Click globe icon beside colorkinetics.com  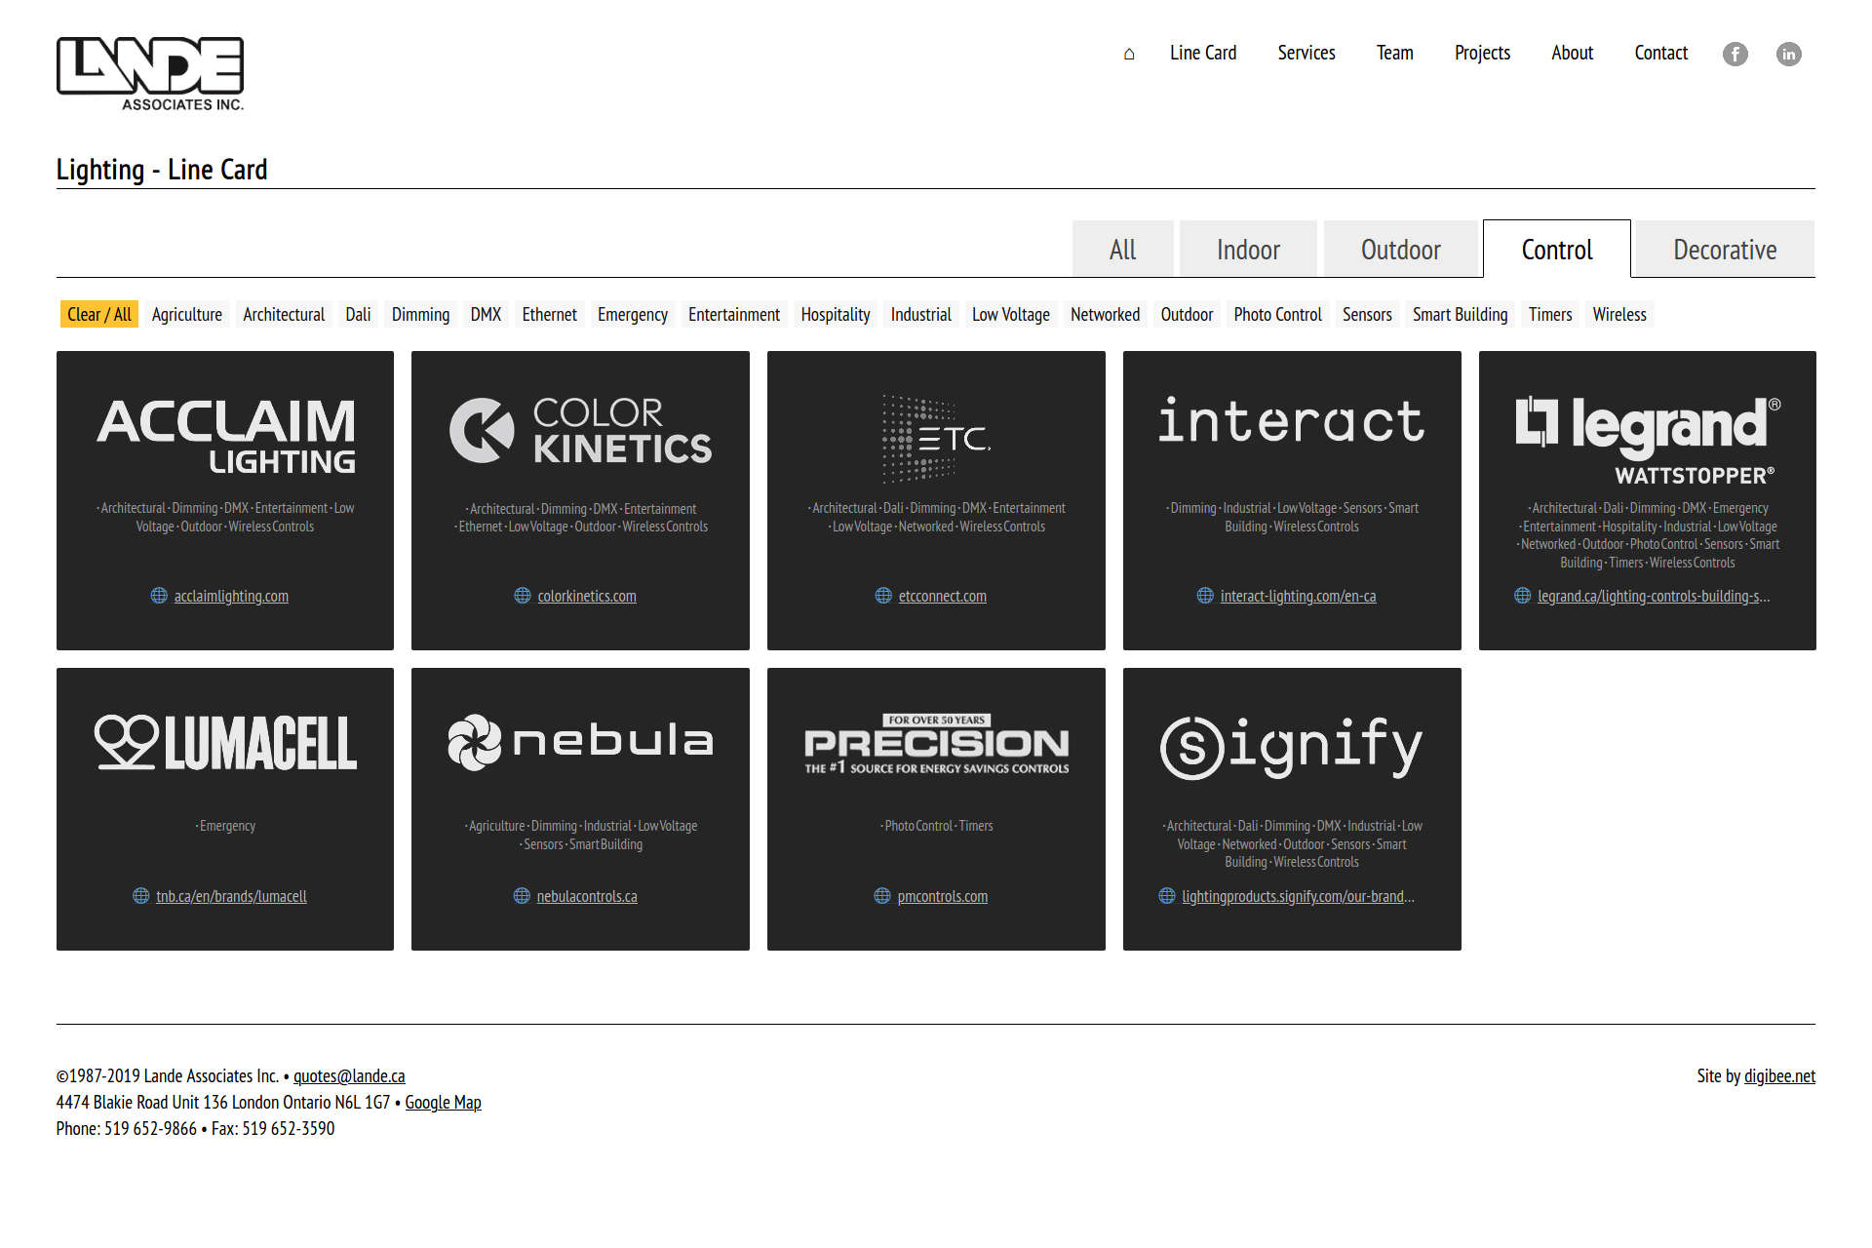pyautogui.click(x=523, y=596)
